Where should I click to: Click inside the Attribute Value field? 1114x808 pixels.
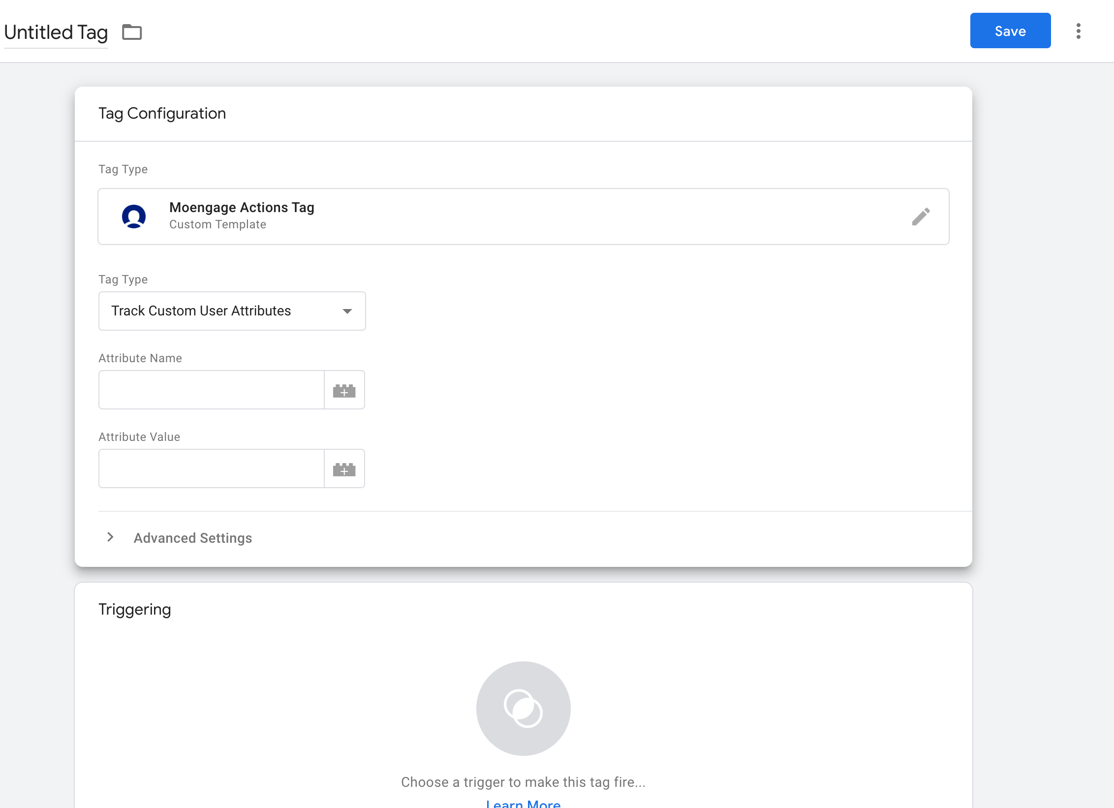pos(211,468)
